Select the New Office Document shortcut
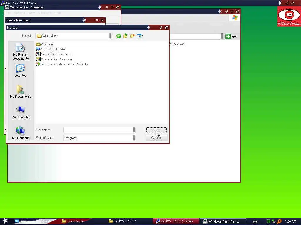The width and height of the screenshot is (301, 225). click(54, 54)
